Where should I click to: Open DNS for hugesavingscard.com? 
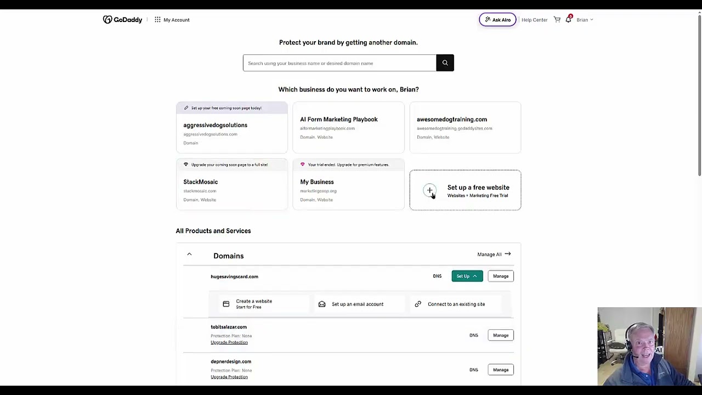coord(437,276)
